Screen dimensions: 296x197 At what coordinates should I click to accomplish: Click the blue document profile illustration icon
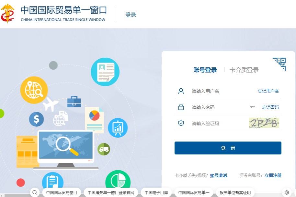[x=105, y=72]
